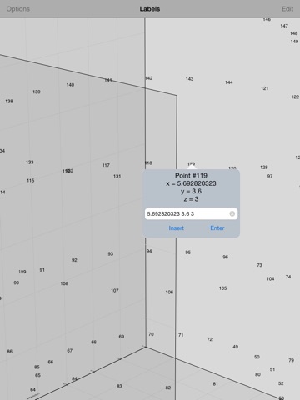This screenshot has height=400, width=300.
Task: Select point label 143
Action: pos(189,79)
